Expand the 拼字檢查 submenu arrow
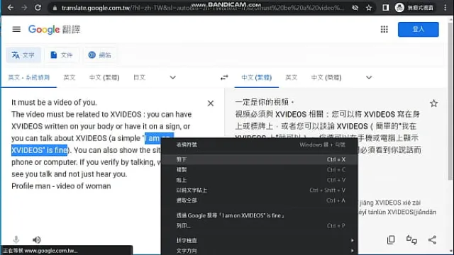The width and height of the screenshot is (454, 255). (x=352, y=240)
